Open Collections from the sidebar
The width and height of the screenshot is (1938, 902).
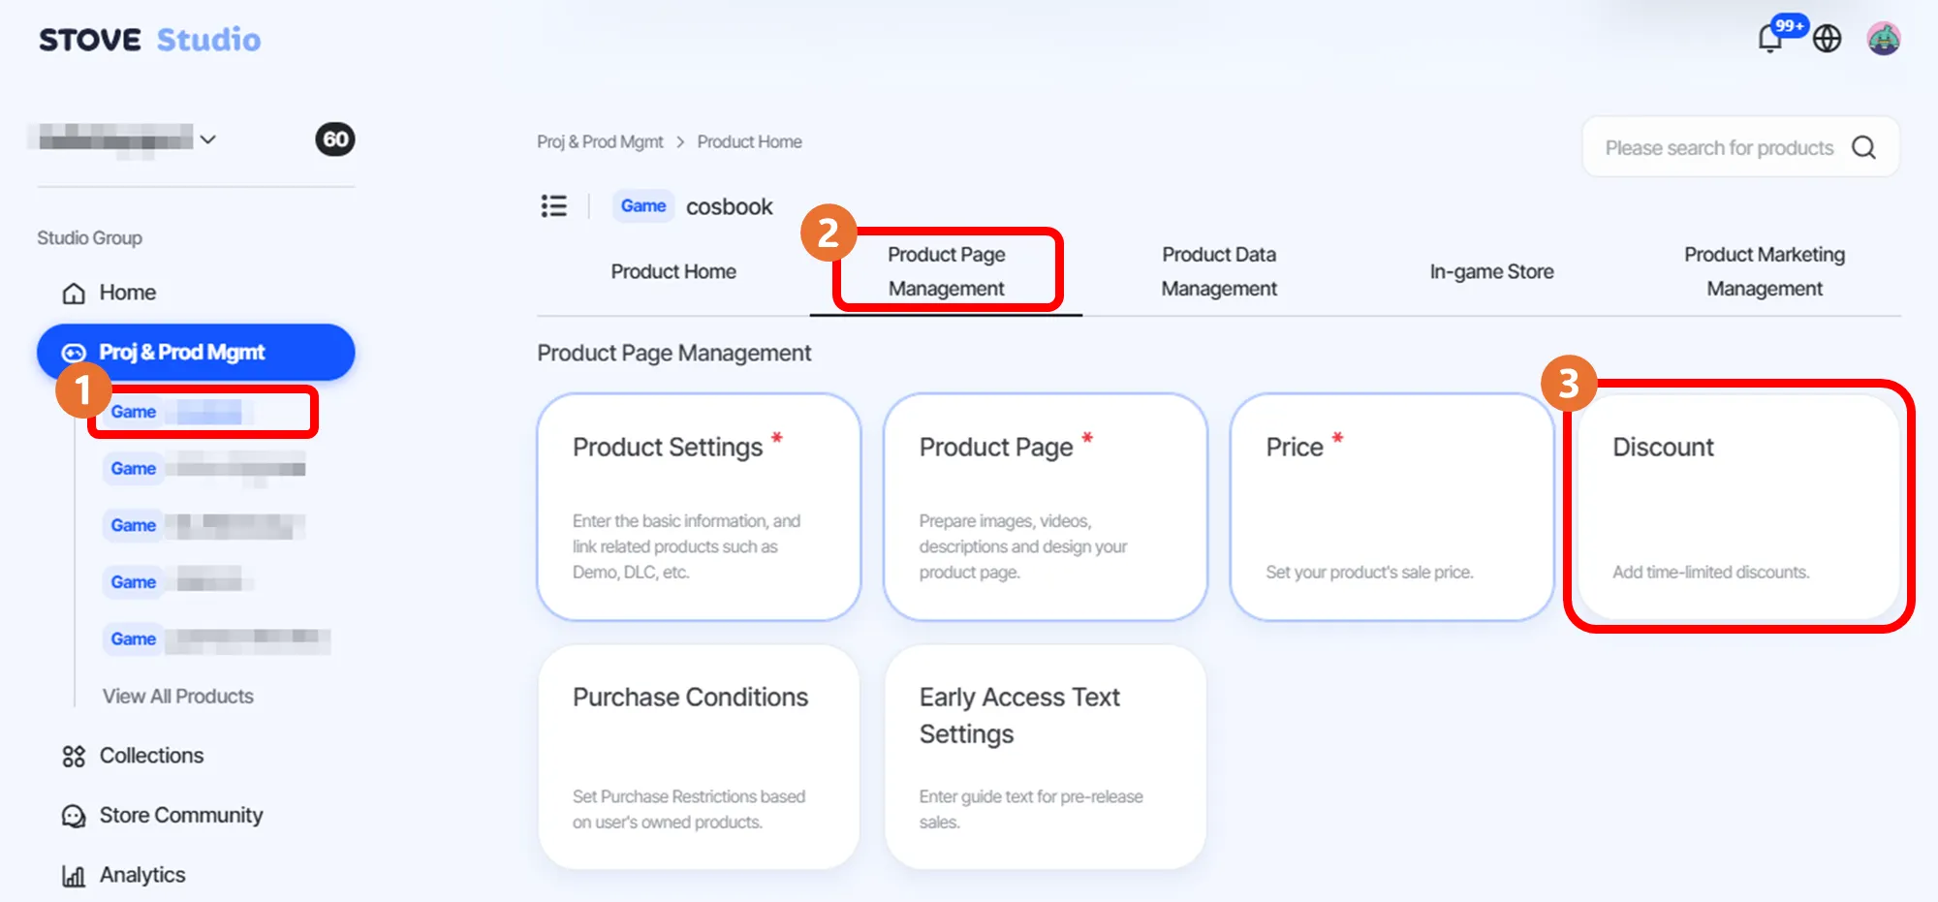coord(151,756)
